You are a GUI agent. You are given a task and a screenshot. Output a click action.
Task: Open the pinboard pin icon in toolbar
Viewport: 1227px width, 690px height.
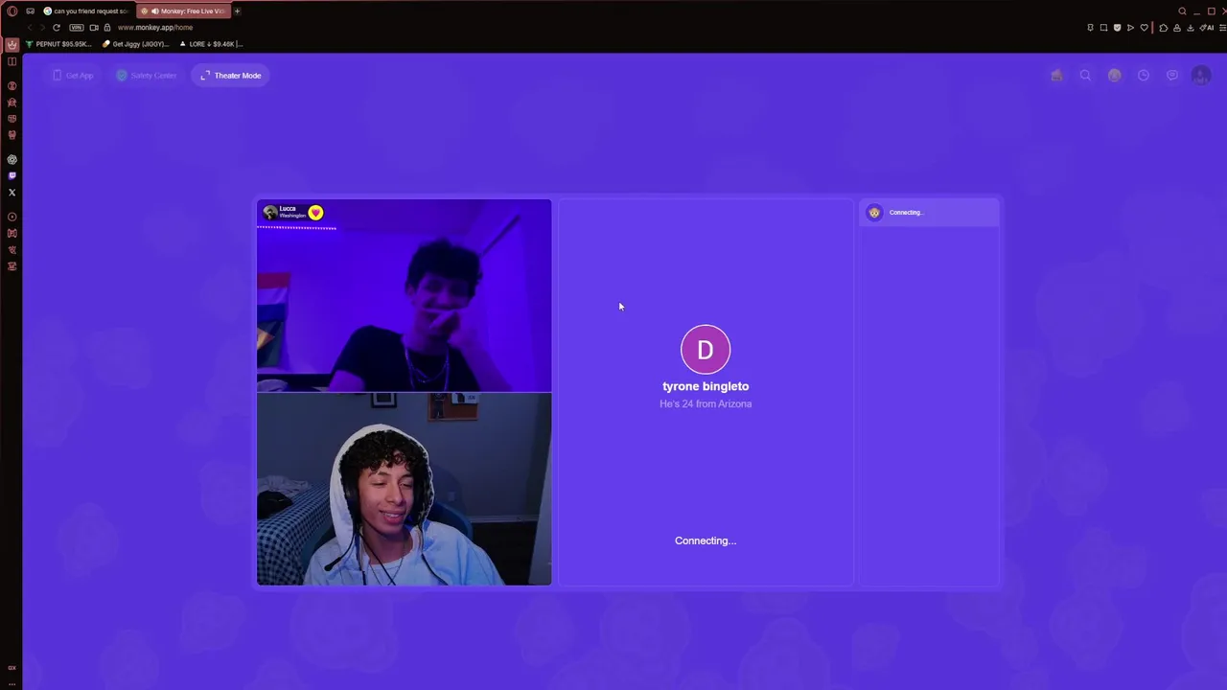pyautogui.click(x=1090, y=28)
